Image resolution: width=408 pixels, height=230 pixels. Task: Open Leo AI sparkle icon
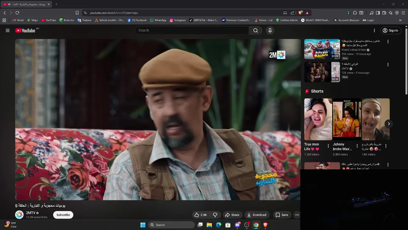[x=390, y=13]
